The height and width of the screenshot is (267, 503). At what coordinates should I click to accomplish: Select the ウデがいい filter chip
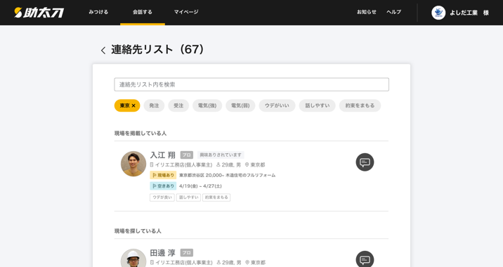(x=277, y=105)
